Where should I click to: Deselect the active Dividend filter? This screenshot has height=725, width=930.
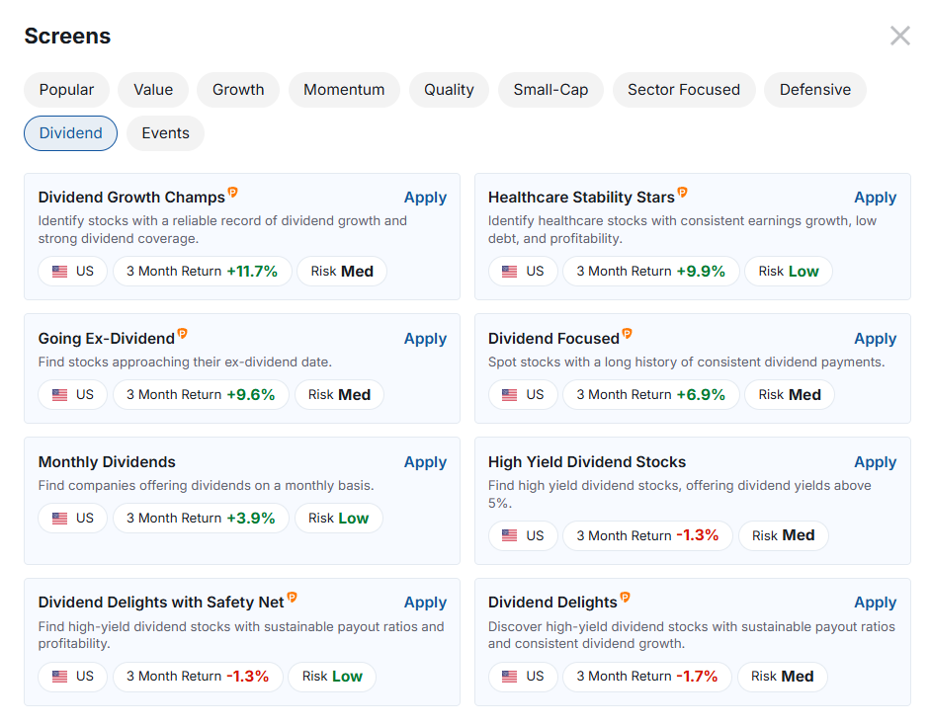70,132
